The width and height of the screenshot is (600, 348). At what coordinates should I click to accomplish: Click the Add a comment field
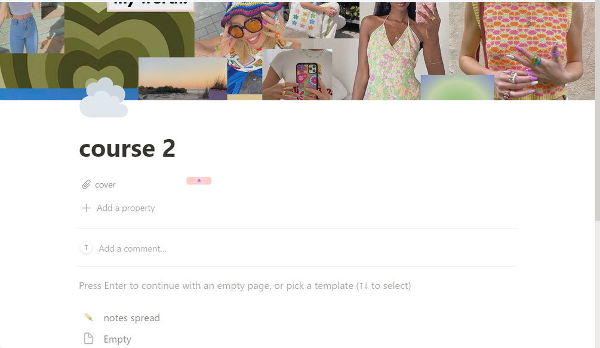[133, 248]
